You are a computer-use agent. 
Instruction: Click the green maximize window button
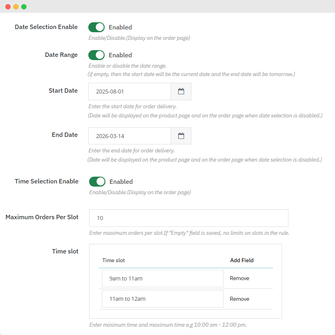[24, 7]
